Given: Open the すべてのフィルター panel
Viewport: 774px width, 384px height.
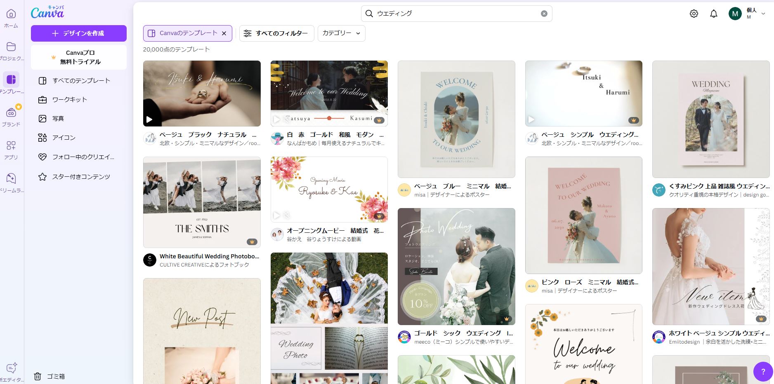Looking at the screenshot, I should [276, 33].
